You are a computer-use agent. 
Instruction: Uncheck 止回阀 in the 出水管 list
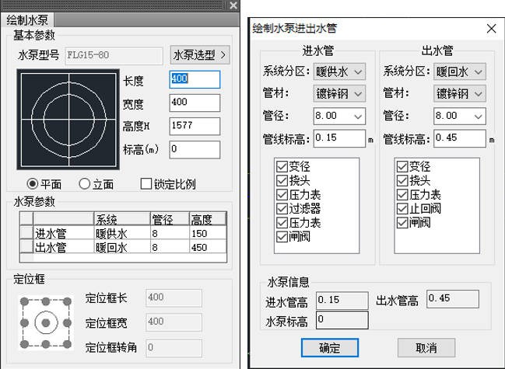402,208
